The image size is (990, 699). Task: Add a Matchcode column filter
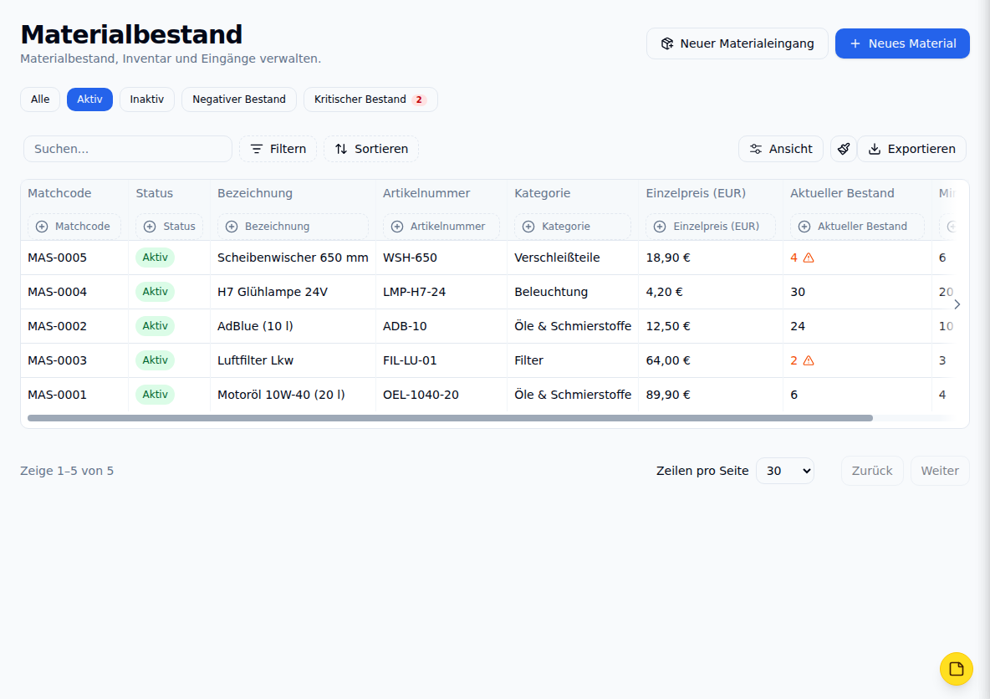click(74, 226)
